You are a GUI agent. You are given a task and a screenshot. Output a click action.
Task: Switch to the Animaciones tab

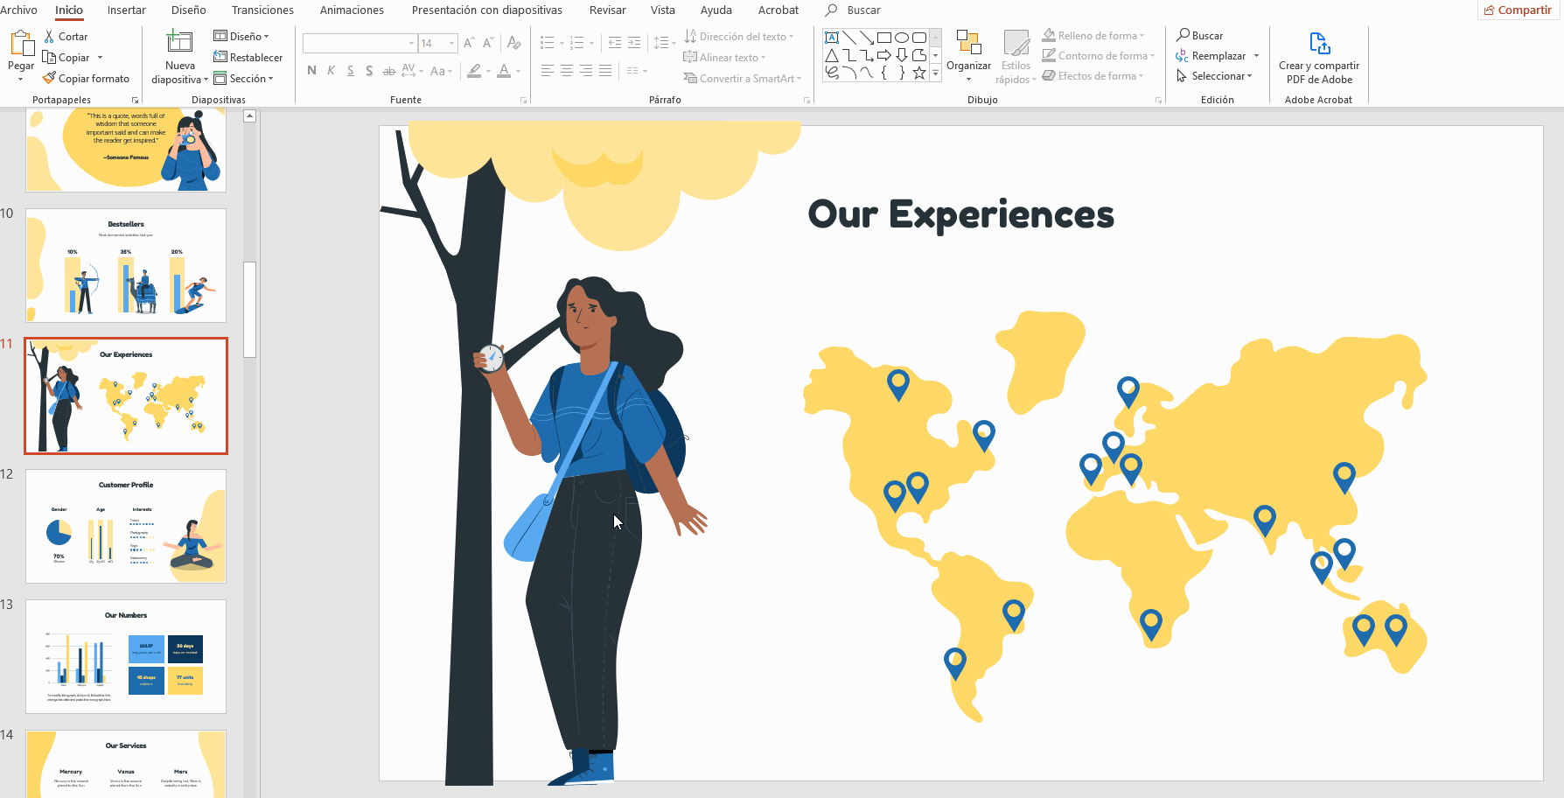352,10
